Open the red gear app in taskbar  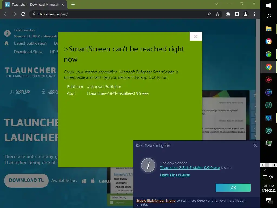pos(269,80)
